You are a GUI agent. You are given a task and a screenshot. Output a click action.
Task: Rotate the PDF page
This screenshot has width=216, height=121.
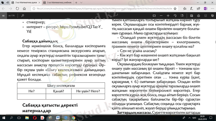(x=175, y=16)
